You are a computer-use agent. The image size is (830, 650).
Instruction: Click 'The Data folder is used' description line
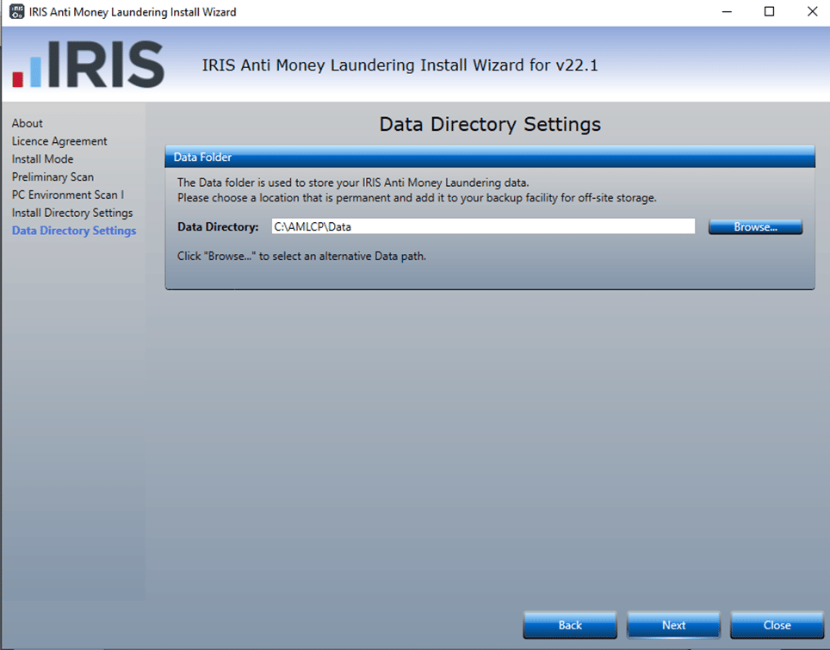(x=353, y=183)
